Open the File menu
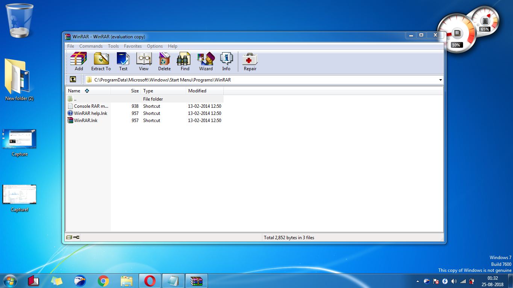Screen dimensions: 513x288 (71, 46)
